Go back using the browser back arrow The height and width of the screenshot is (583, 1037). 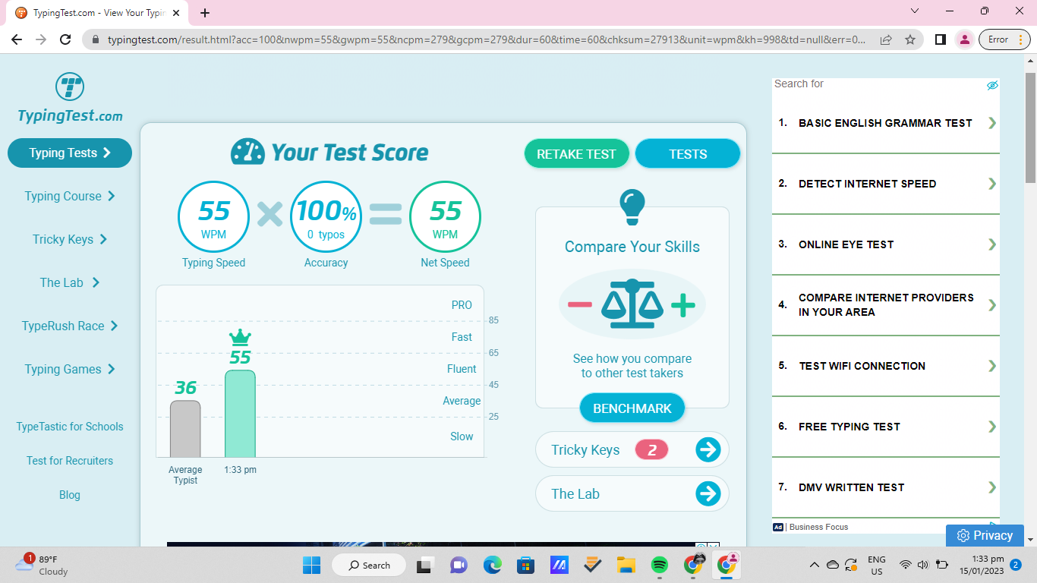coord(17,39)
